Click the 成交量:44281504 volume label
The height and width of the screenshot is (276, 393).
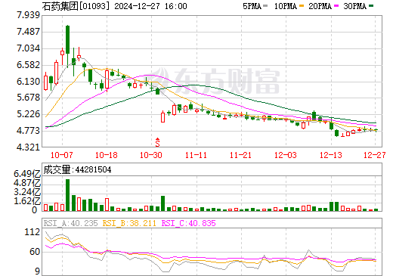77,169
